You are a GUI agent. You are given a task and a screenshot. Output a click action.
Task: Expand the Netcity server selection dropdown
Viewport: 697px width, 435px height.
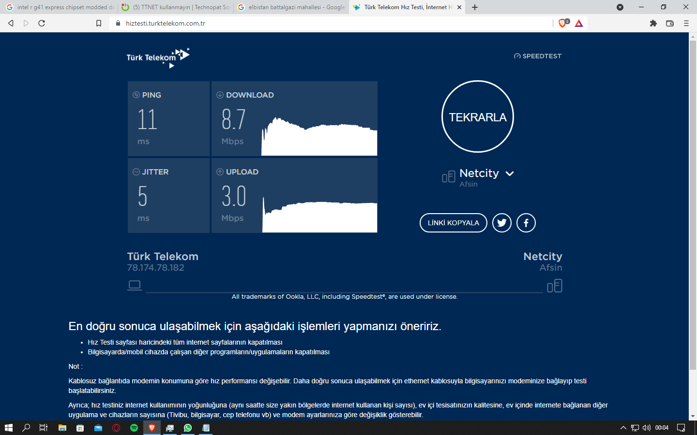click(510, 174)
